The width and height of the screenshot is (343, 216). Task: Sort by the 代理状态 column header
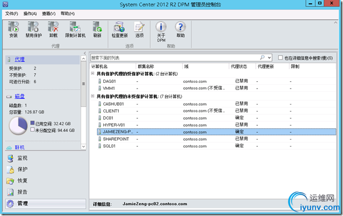[242, 66]
